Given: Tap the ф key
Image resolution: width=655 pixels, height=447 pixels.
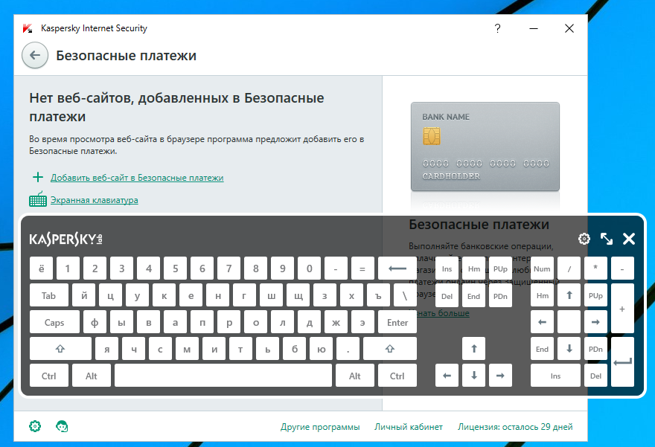Looking at the screenshot, I should point(95,322).
